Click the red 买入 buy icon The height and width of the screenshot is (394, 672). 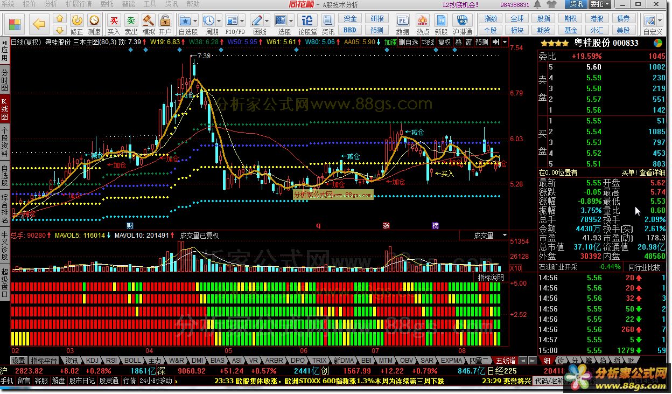(114, 20)
